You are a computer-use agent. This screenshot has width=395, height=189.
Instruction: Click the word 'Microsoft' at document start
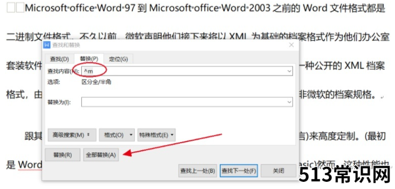[46, 9]
